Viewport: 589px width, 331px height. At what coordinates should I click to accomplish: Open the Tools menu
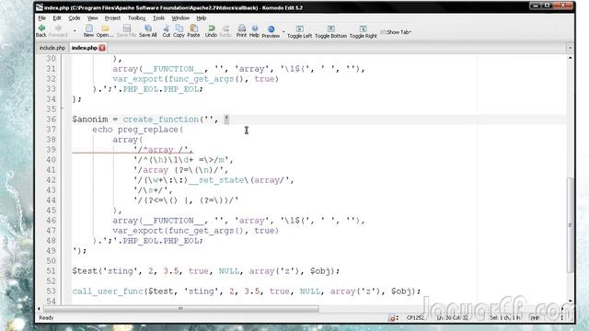tap(158, 18)
